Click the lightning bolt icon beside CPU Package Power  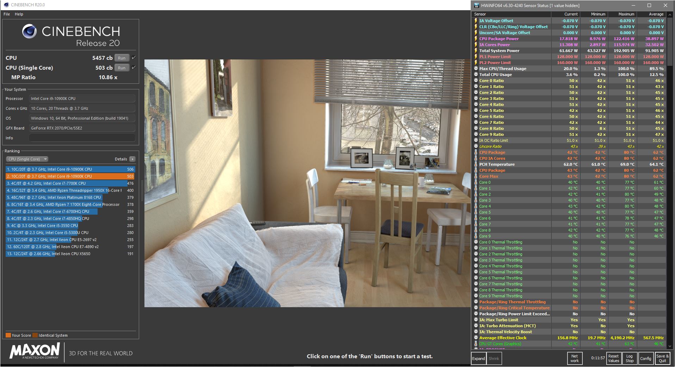(476, 38)
